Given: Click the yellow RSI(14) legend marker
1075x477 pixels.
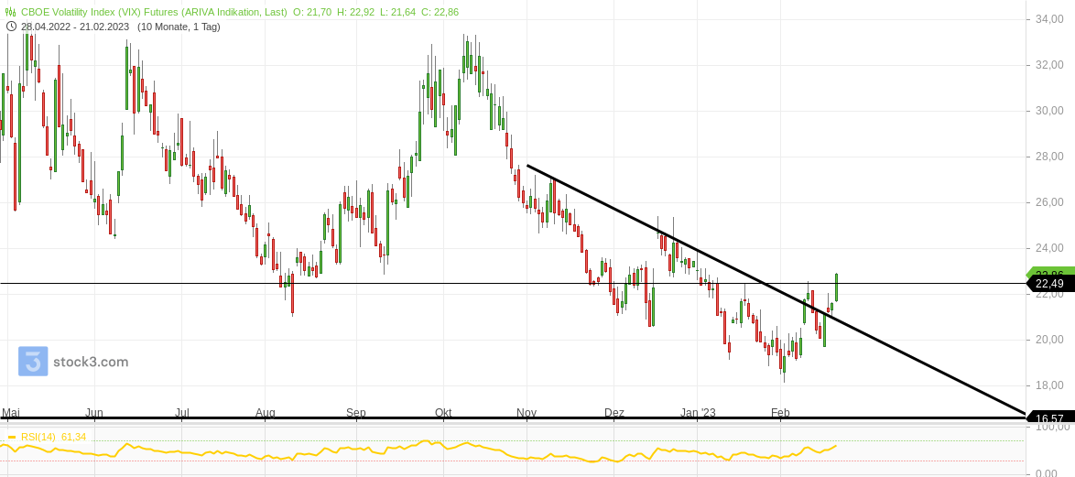Looking at the screenshot, I should (11, 438).
